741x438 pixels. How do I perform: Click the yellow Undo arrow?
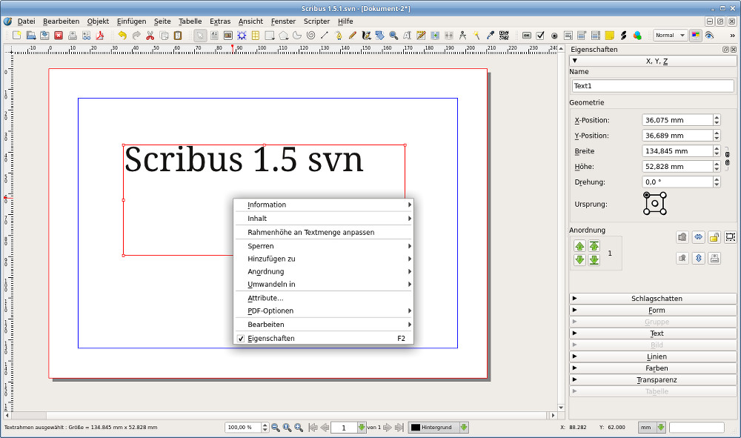tap(122, 36)
